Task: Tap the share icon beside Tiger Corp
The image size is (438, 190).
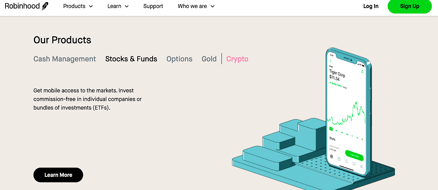Action: (362, 71)
